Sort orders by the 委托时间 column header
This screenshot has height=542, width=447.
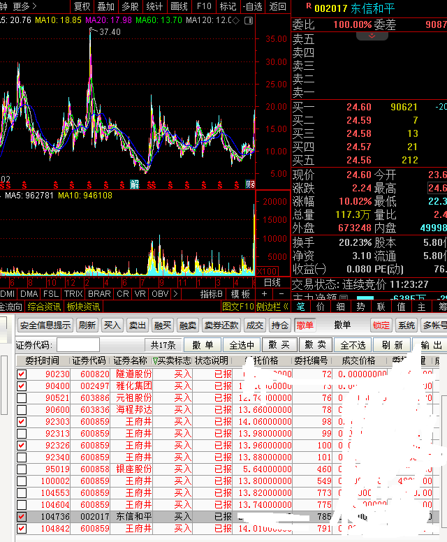tap(42, 361)
